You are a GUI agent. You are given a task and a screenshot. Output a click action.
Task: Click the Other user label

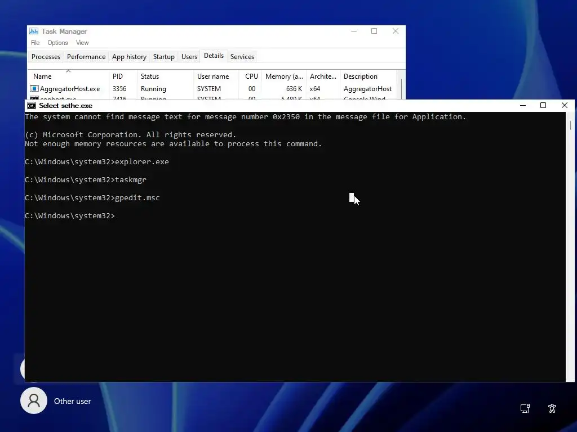point(73,401)
